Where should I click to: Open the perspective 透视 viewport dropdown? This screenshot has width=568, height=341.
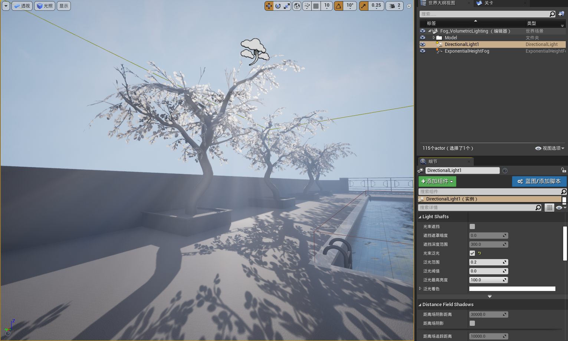pyautogui.click(x=22, y=6)
